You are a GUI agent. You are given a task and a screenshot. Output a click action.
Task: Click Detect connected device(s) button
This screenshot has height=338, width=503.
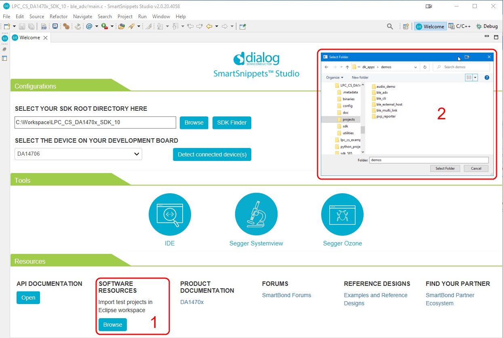(212, 154)
